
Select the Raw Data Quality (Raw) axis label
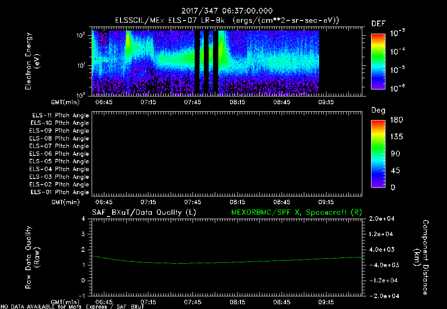(x=32, y=257)
